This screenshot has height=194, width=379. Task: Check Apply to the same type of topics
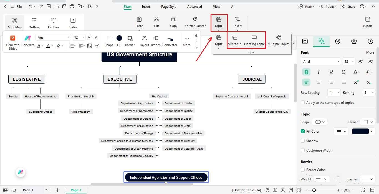[303, 102]
